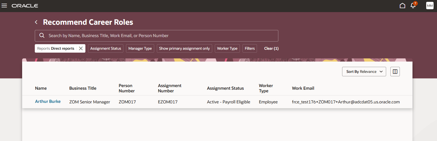This screenshot has width=437, height=141.
Task: Open the column view settings icon
Action: coord(395,72)
